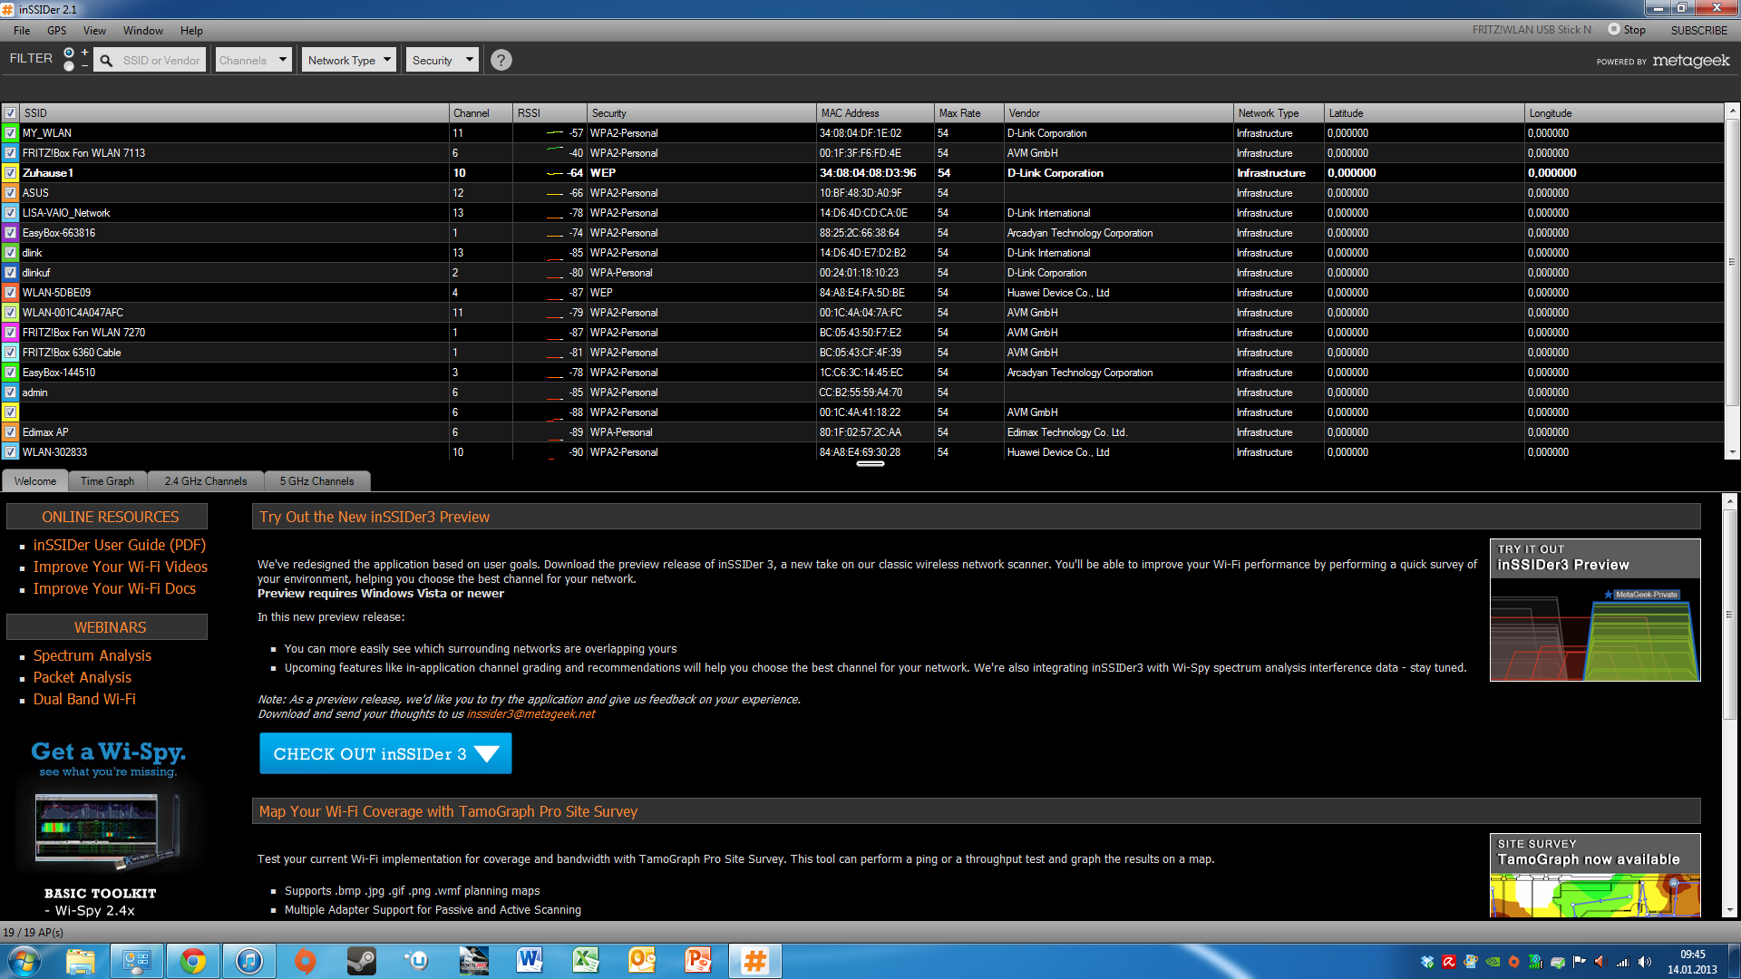Sort the table by RSSI column header
Image resolution: width=1741 pixels, height=979 pixels.
point(550,113)
